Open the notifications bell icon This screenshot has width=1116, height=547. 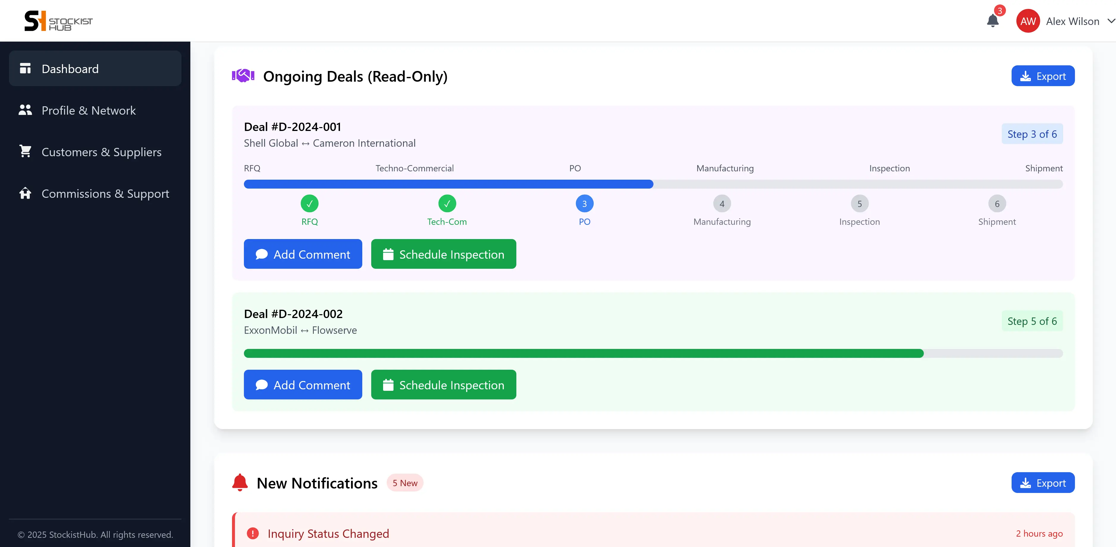[x=993, y=21]
